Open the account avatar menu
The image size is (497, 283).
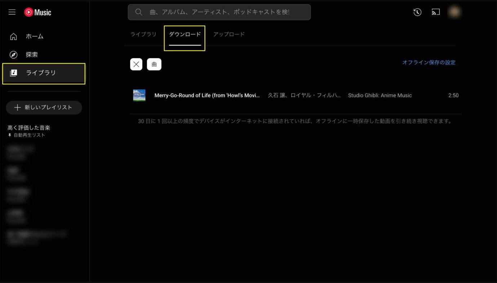pyautogui.click(x=454, y=12)
